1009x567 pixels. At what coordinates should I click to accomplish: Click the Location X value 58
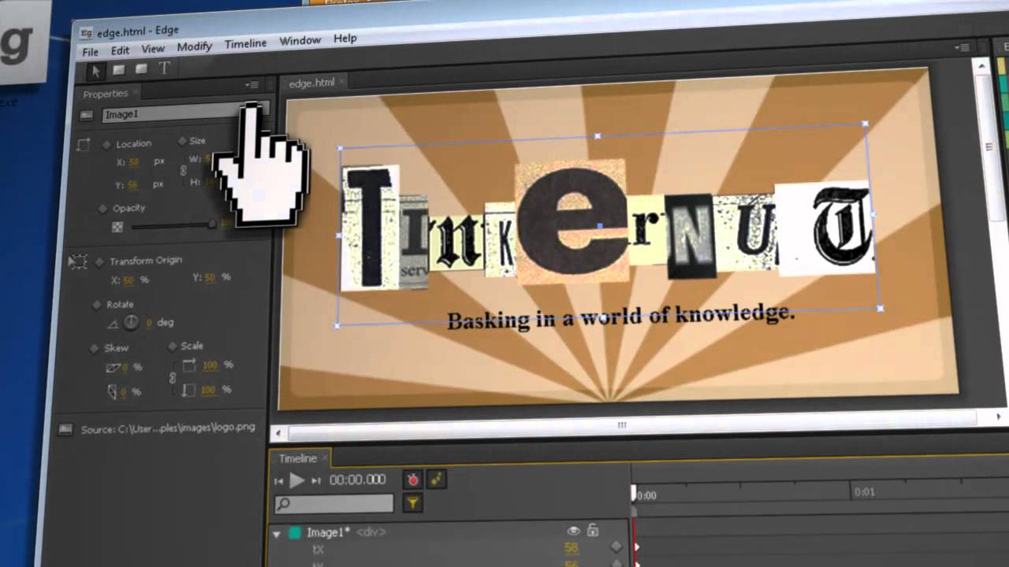pyautogui.click(x=134, y=162)
